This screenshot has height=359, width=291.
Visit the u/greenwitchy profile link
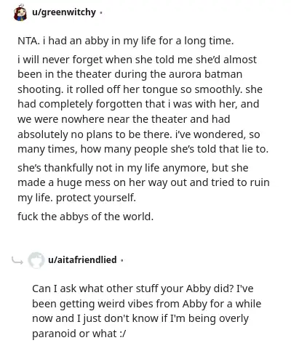64,12
